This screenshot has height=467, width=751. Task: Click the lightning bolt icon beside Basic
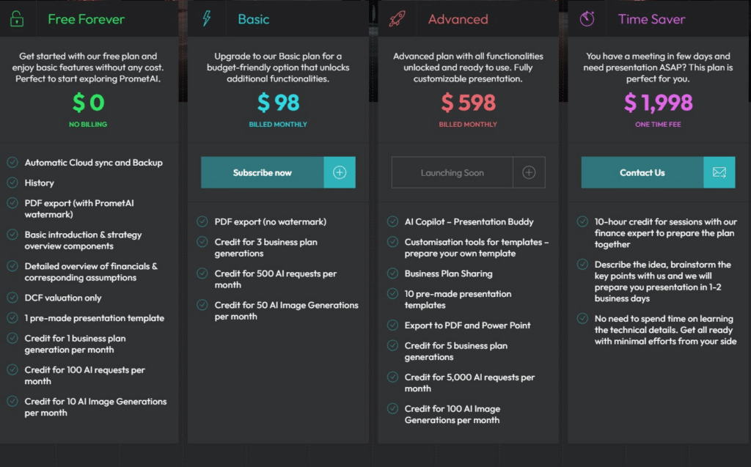tap(206, 18)
